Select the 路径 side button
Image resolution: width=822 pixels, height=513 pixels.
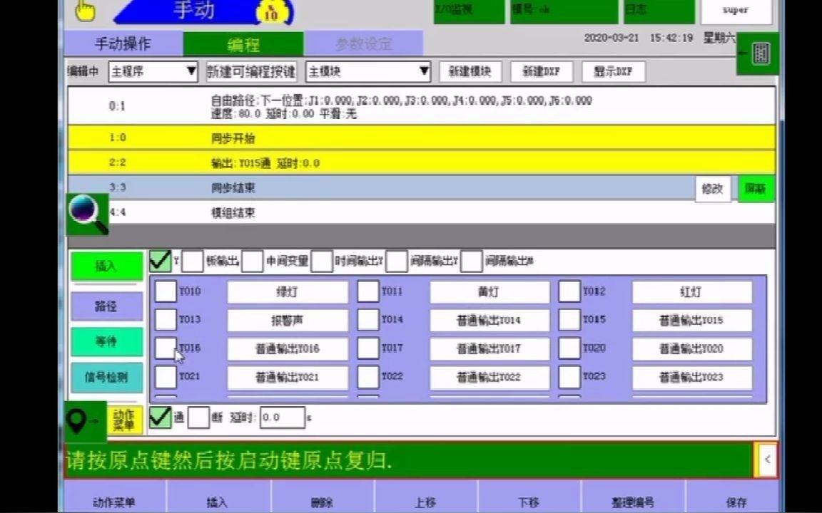pyautogui.click(x=106, y=306)
